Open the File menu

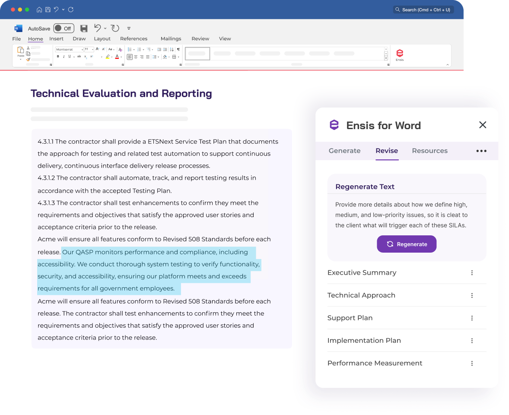pos(16,38)
